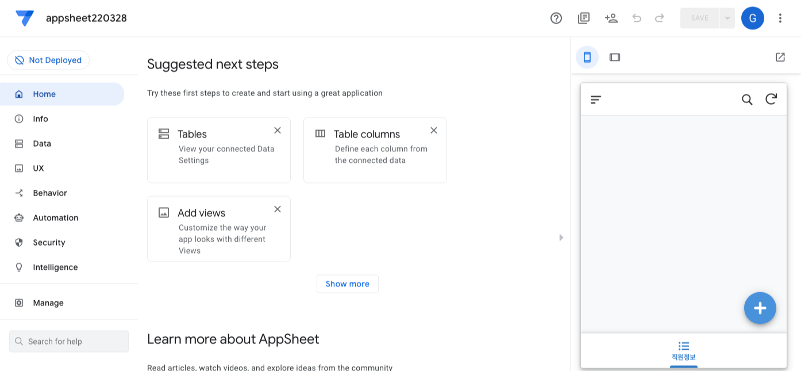
Task: Click the appsheet220328 app name
Action: tap(86, 18)
